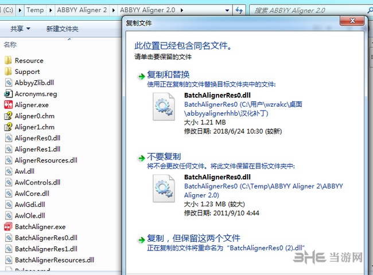Viewport: 373px width, 275px height.
Task: Select the AwlOle.dll file icon
Action: click(x=9, y=215)
